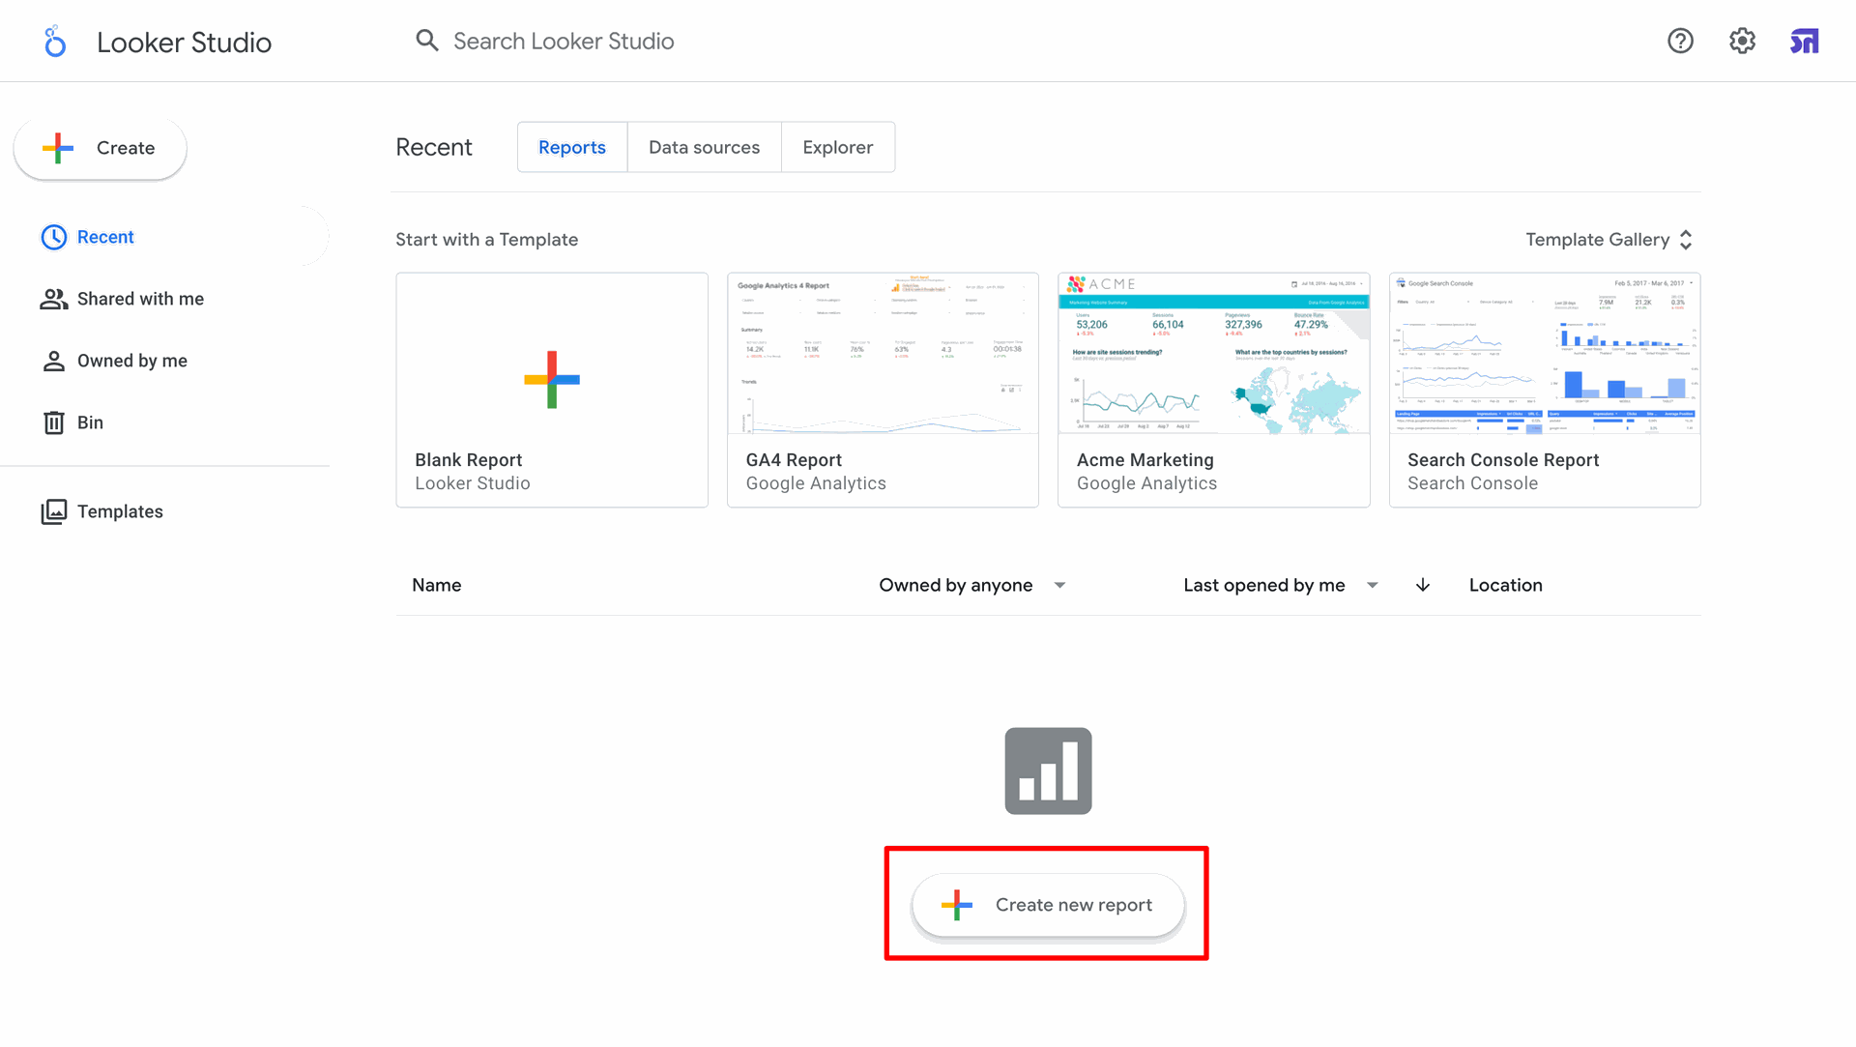Screen dimensions: 1856x1047
Task: Open Shared with me in the sidebar
Action: click(x=164, y=299)
